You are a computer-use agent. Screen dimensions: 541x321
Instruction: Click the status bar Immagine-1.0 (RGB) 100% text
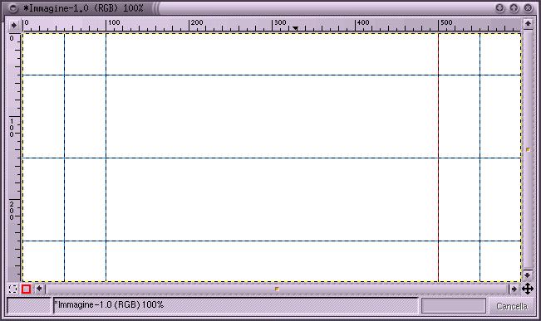coord(109,304)
